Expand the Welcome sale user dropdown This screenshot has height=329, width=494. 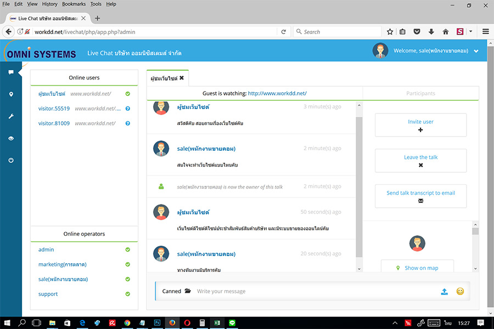tap(476, 51)
